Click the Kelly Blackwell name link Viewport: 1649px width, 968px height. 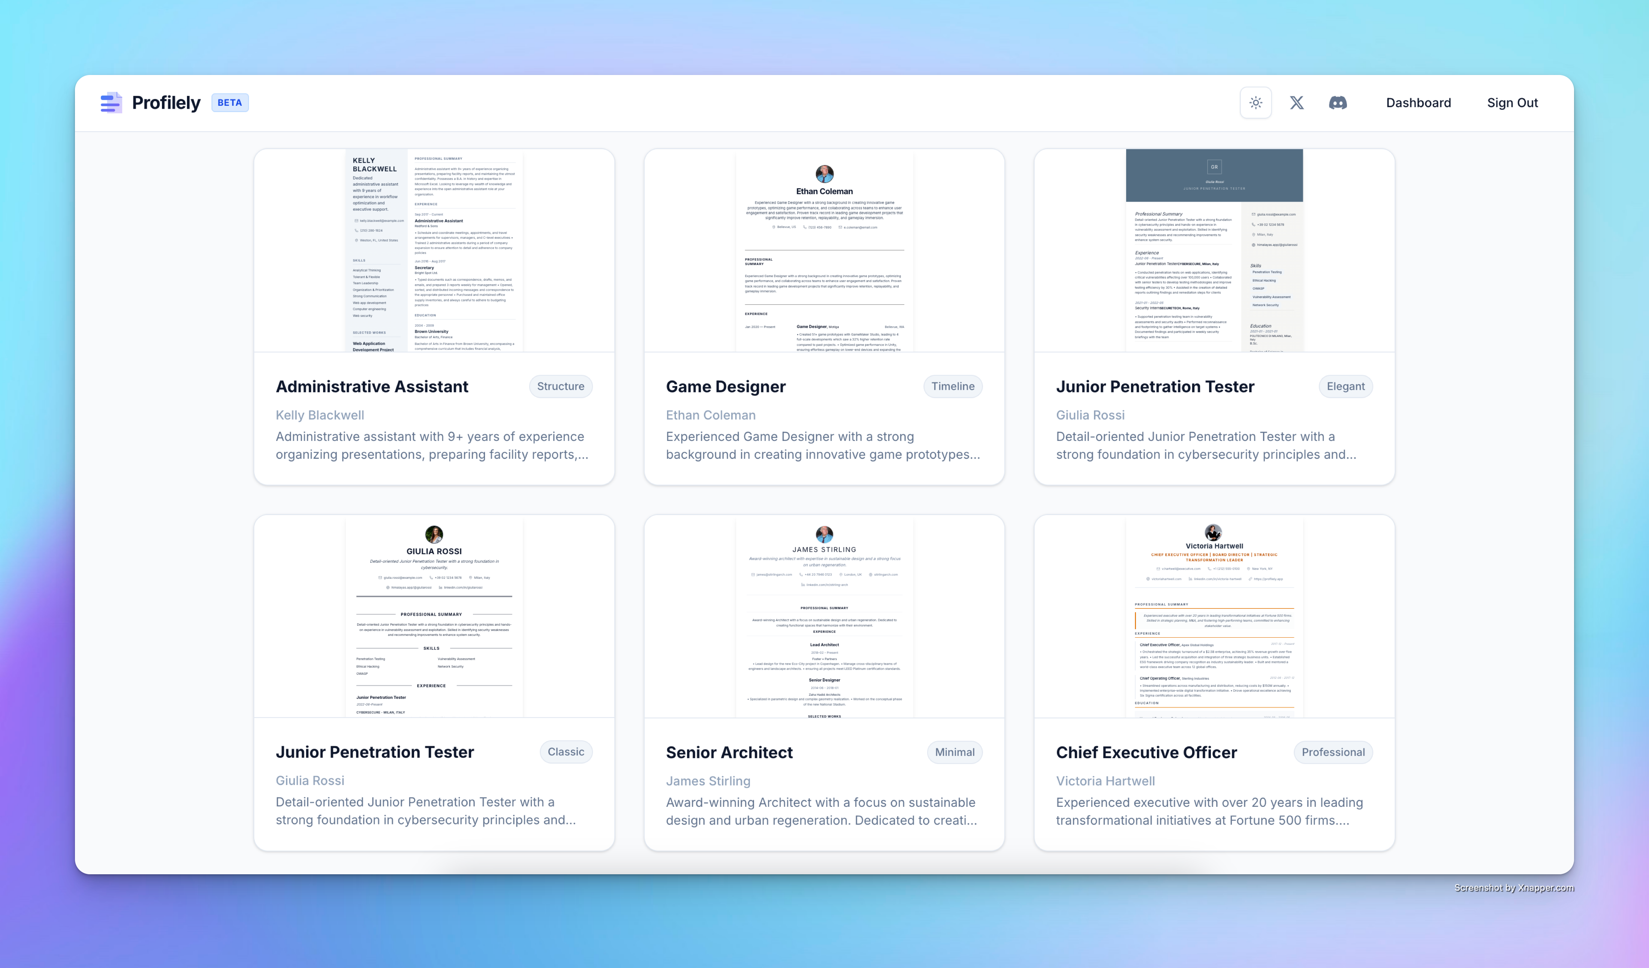tap(320, 414)
